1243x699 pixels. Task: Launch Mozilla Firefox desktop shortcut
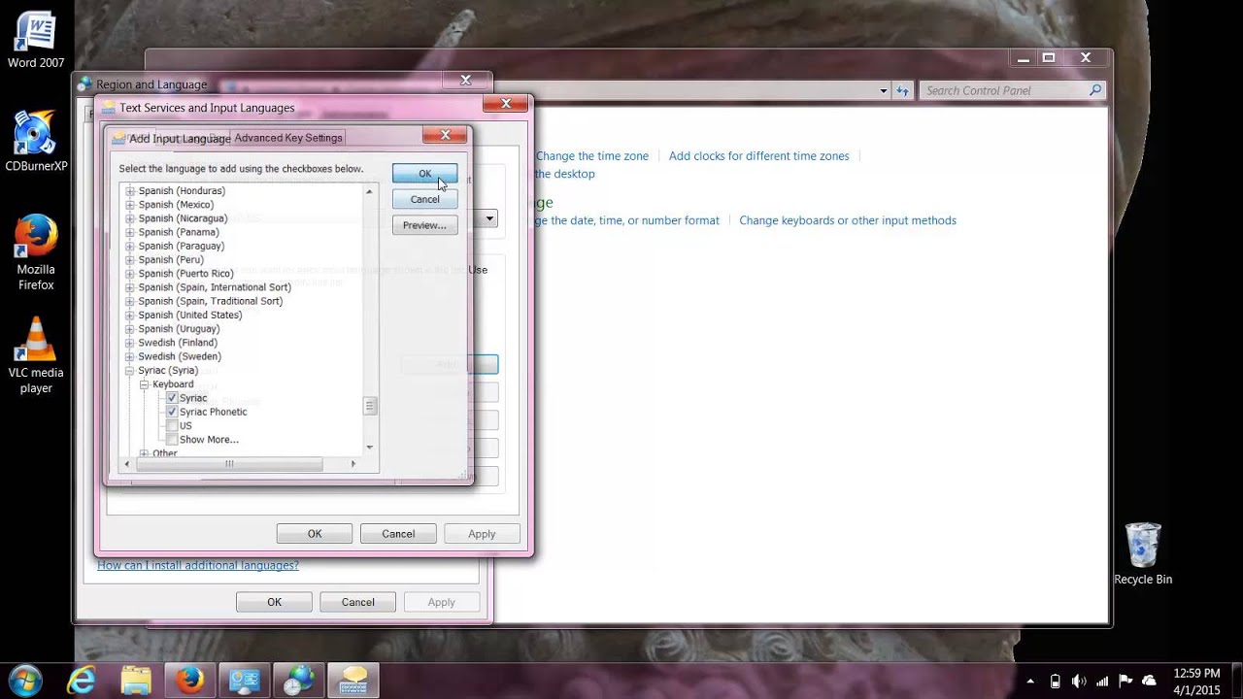[36, 252]
